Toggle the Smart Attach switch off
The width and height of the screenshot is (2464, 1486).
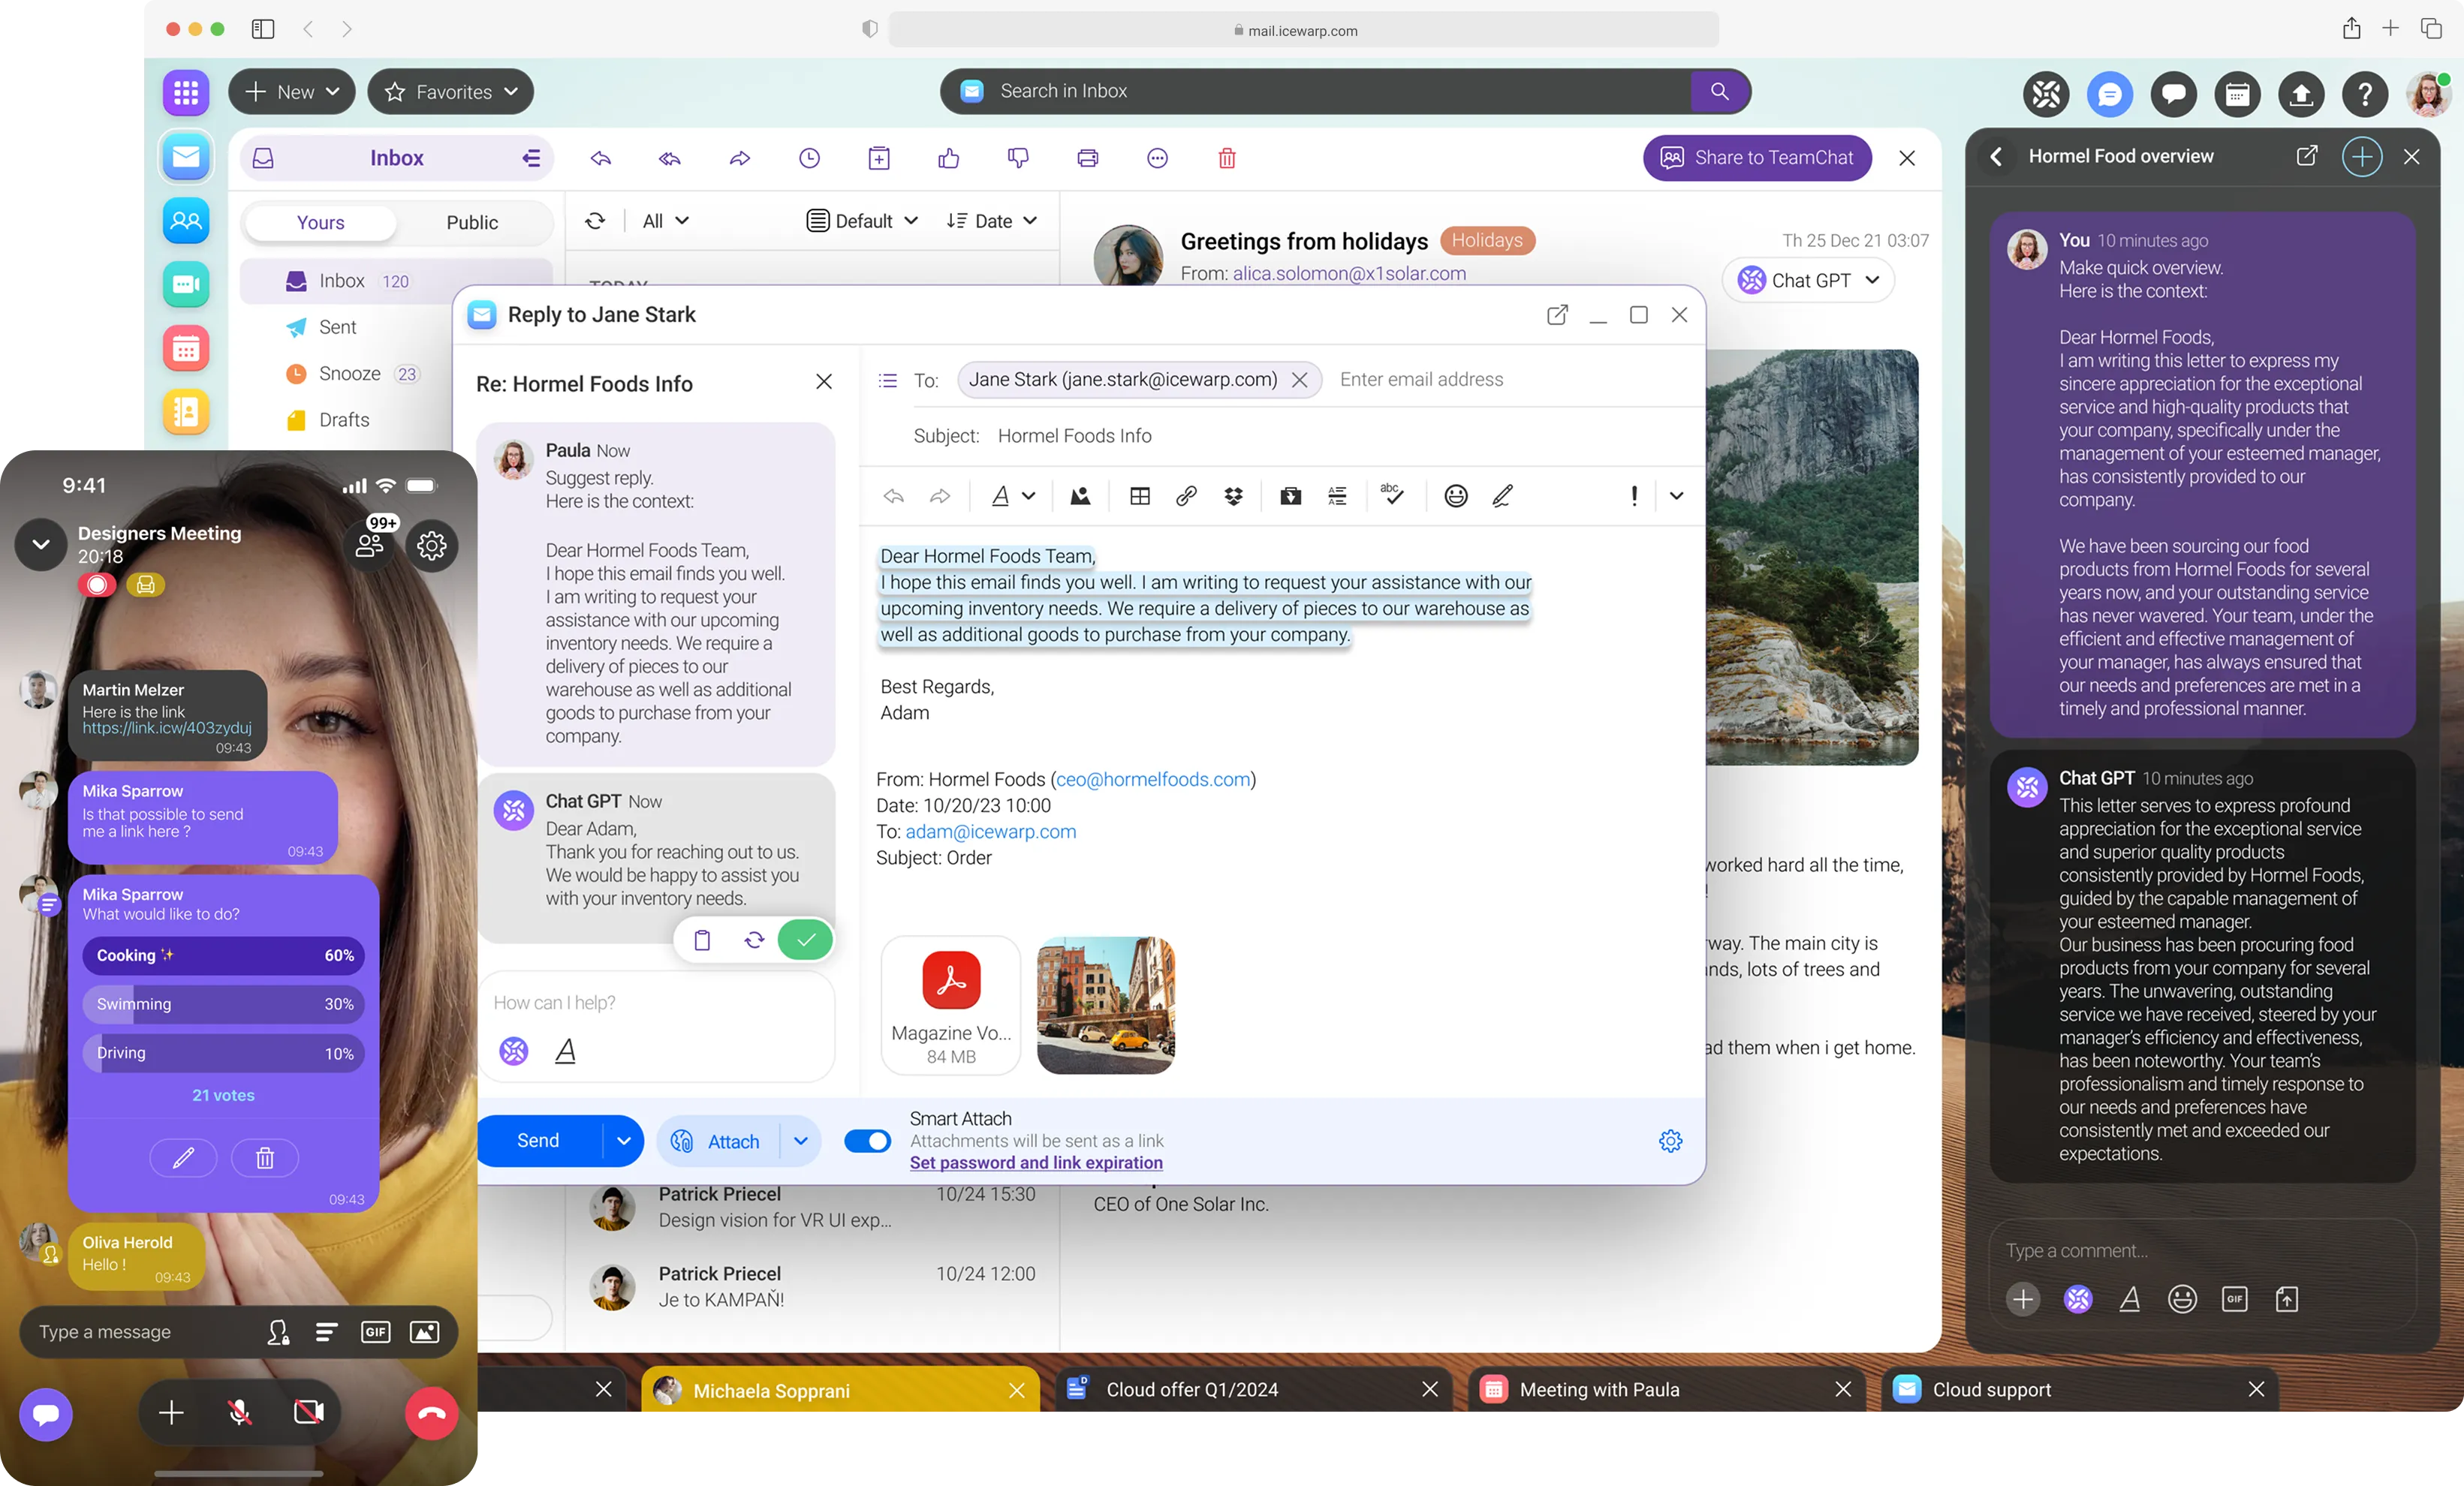(867, 1140)
